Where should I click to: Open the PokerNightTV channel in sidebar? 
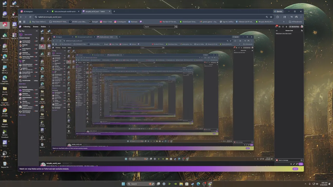click(28, 49)
